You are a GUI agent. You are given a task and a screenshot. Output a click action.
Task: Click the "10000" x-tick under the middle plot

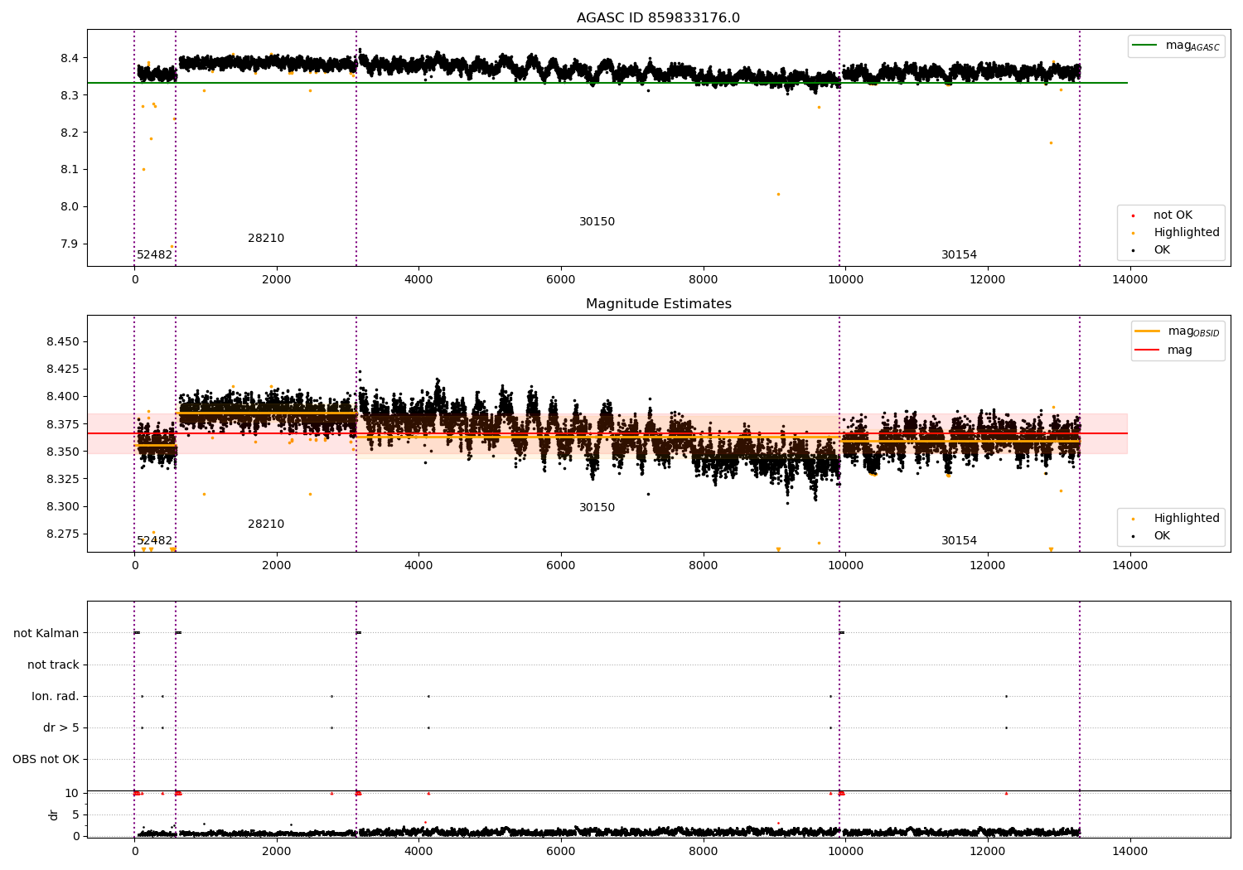click(845, 566)
